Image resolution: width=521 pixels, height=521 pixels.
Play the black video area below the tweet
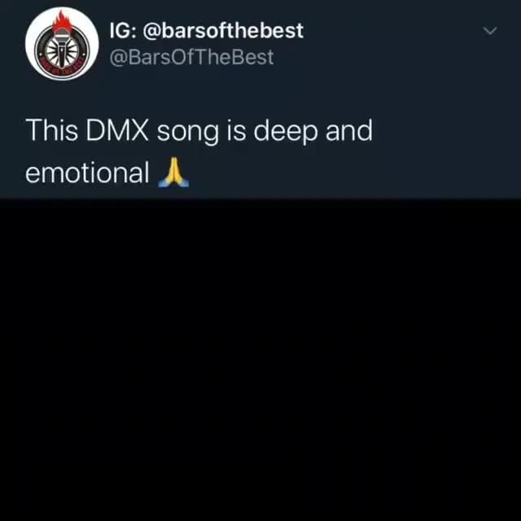[260, 360]
